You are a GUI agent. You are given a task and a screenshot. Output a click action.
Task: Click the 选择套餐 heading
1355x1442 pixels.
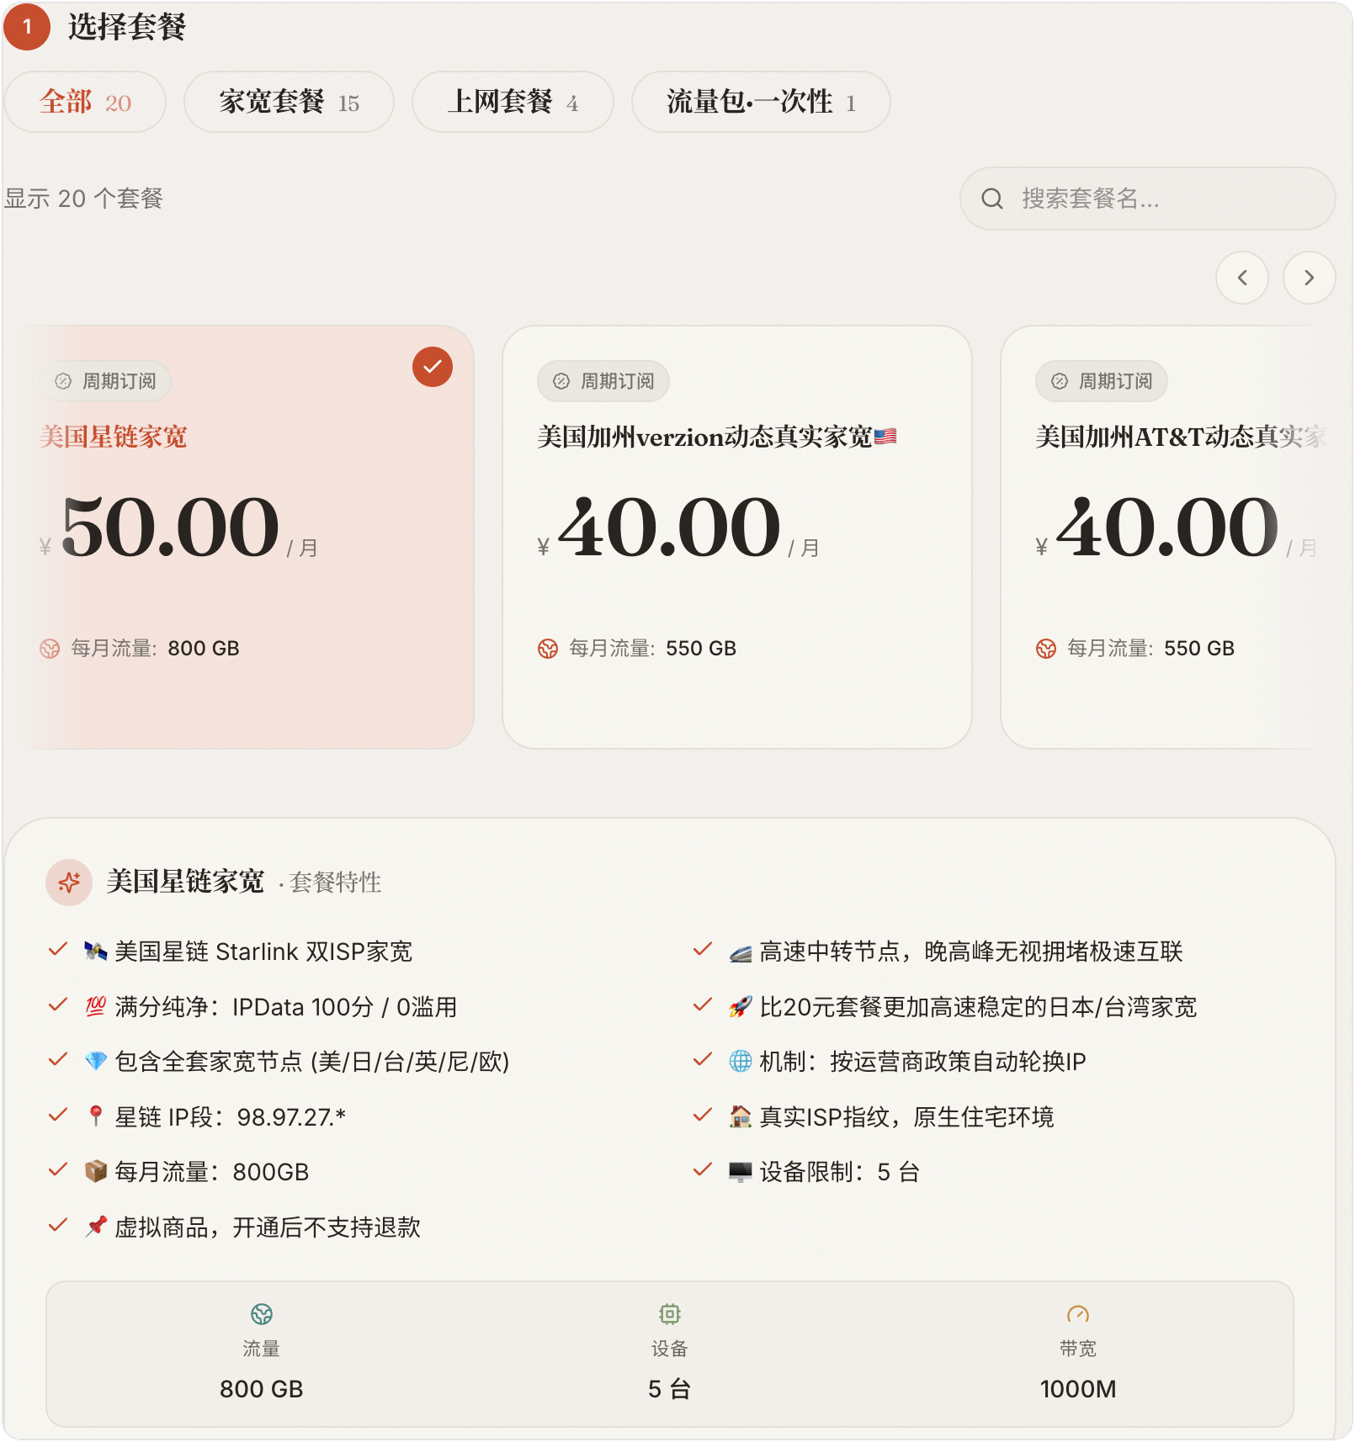[x=127, y=27]
